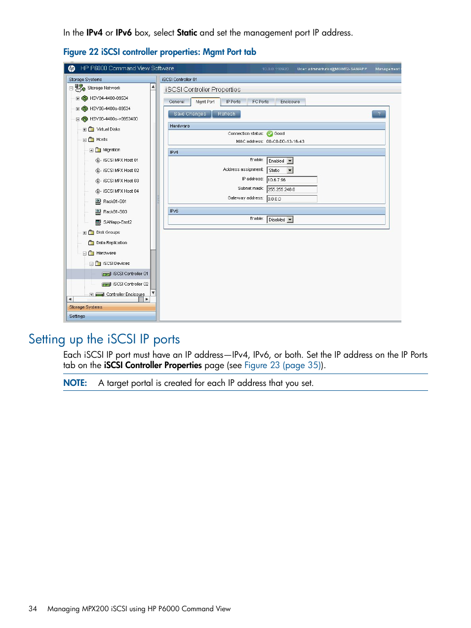
Task: Click the HP logo icon
Action: [x=72, y=69]
